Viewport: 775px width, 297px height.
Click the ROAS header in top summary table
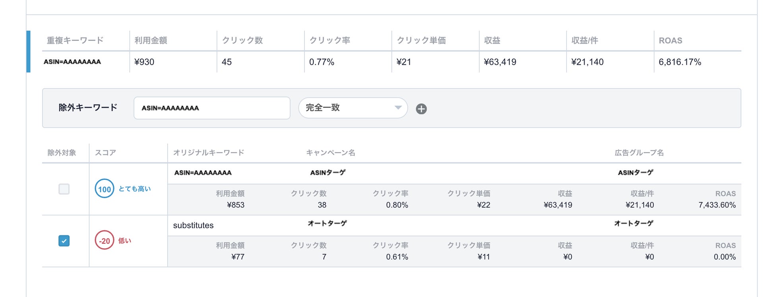click(x=670, y=40)
